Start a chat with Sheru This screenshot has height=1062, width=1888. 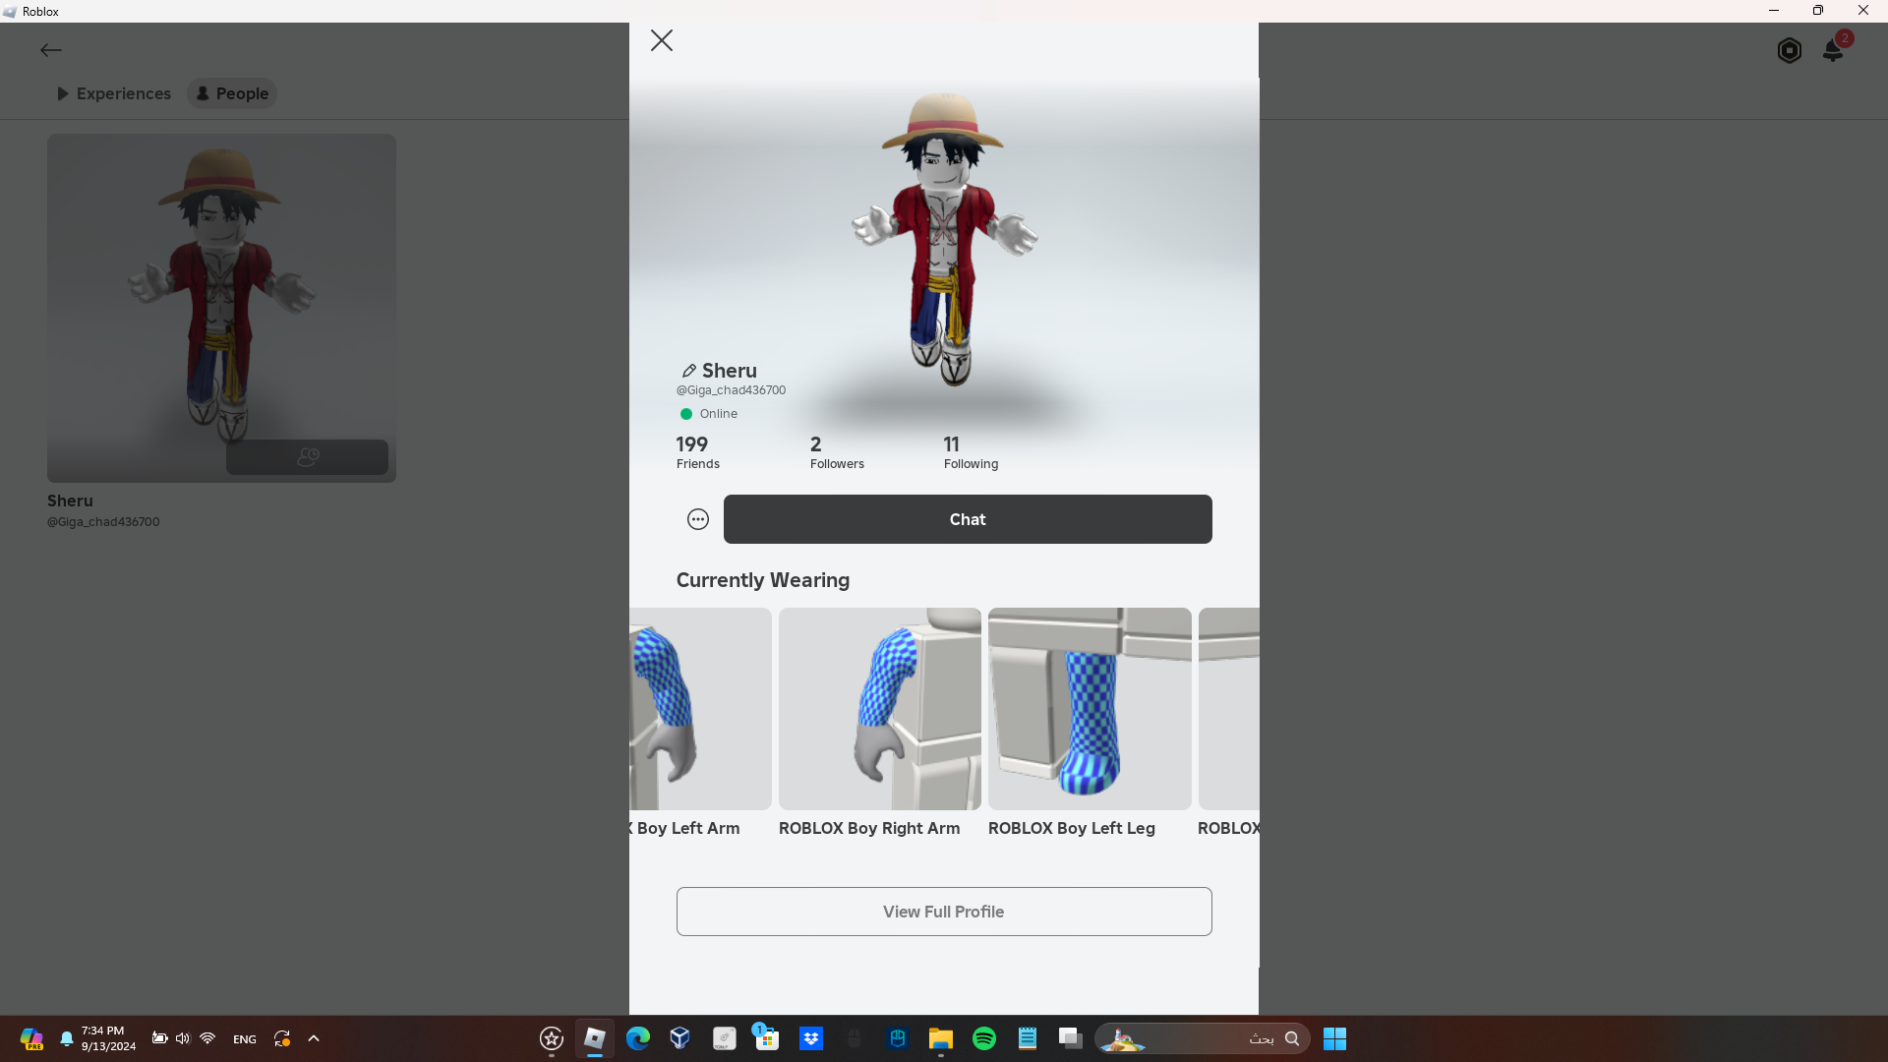(968, 519)
